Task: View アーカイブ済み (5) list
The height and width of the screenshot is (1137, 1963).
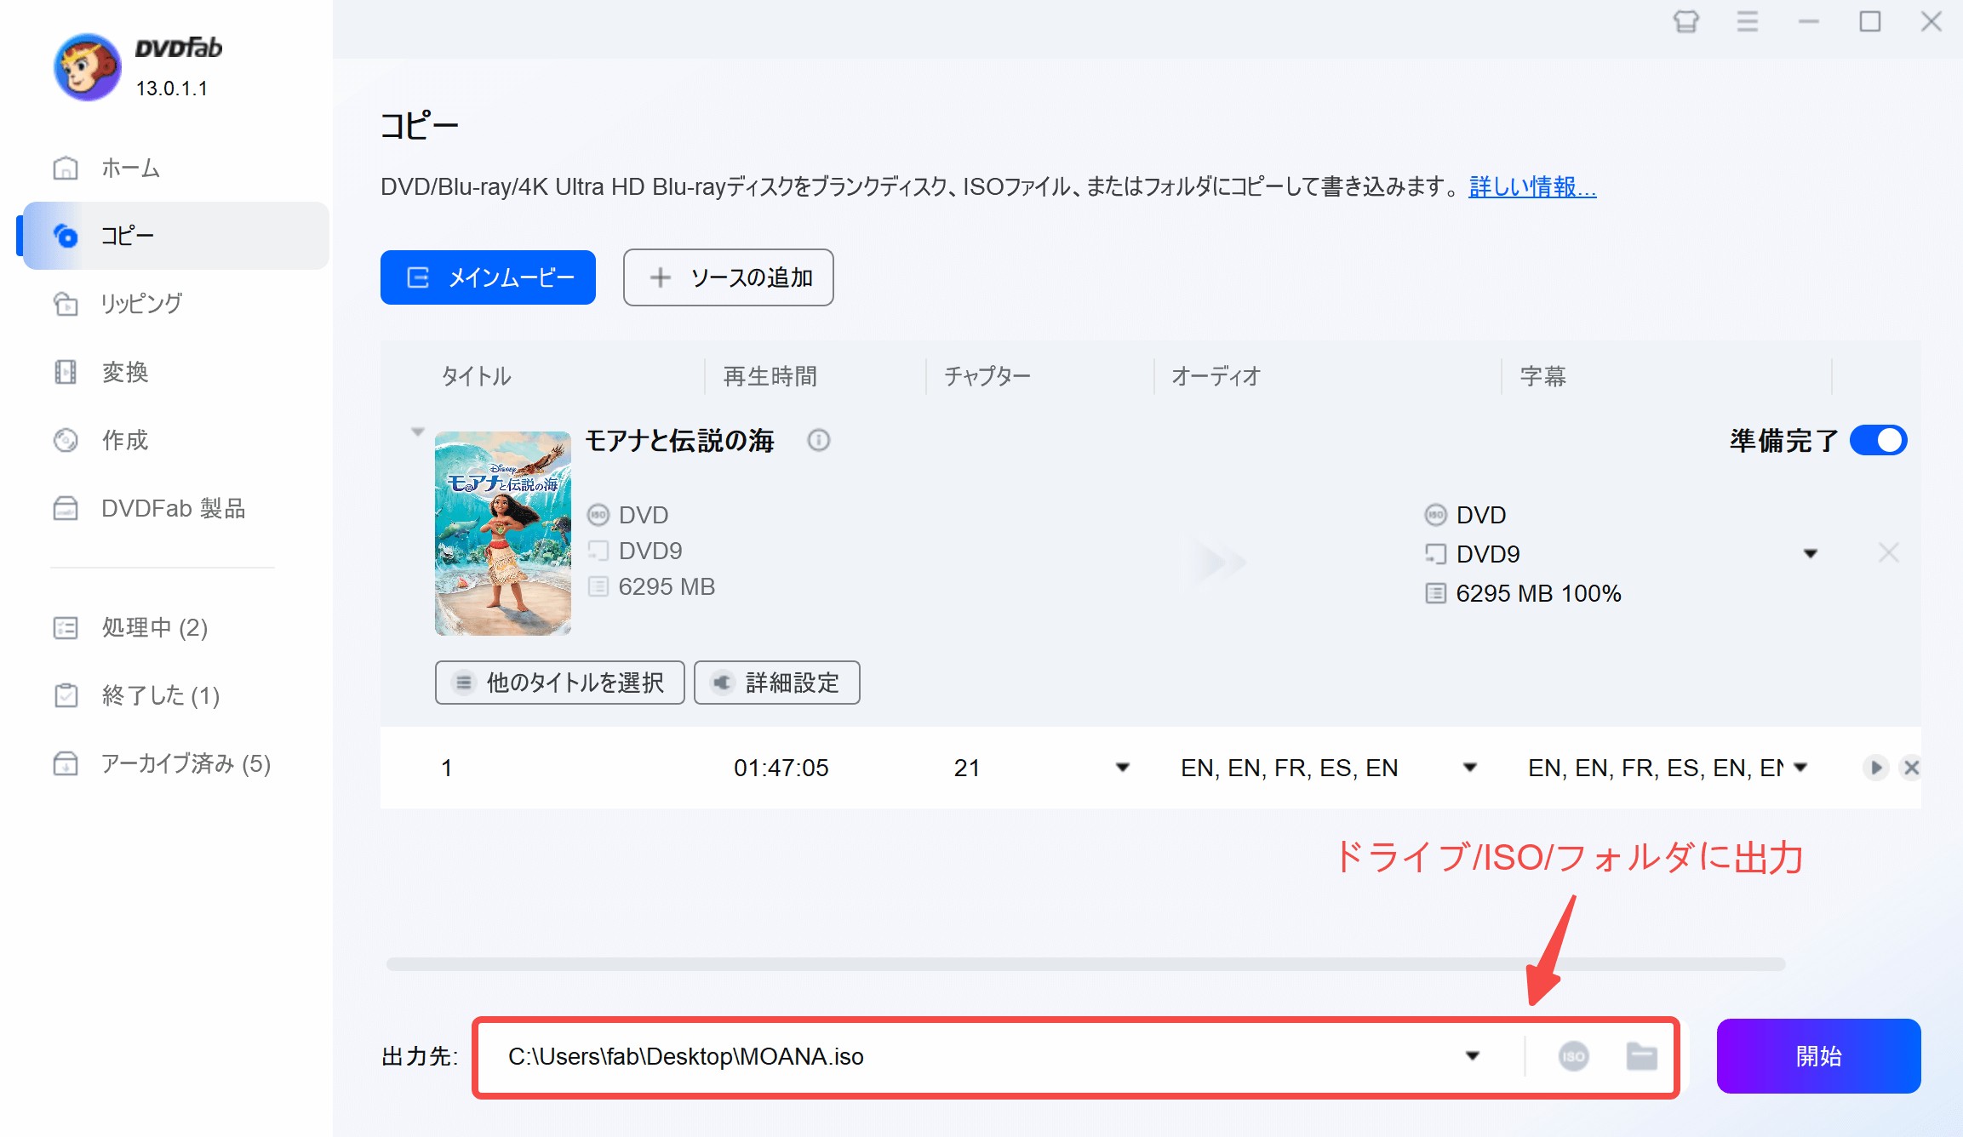Action: coord(175,763)
